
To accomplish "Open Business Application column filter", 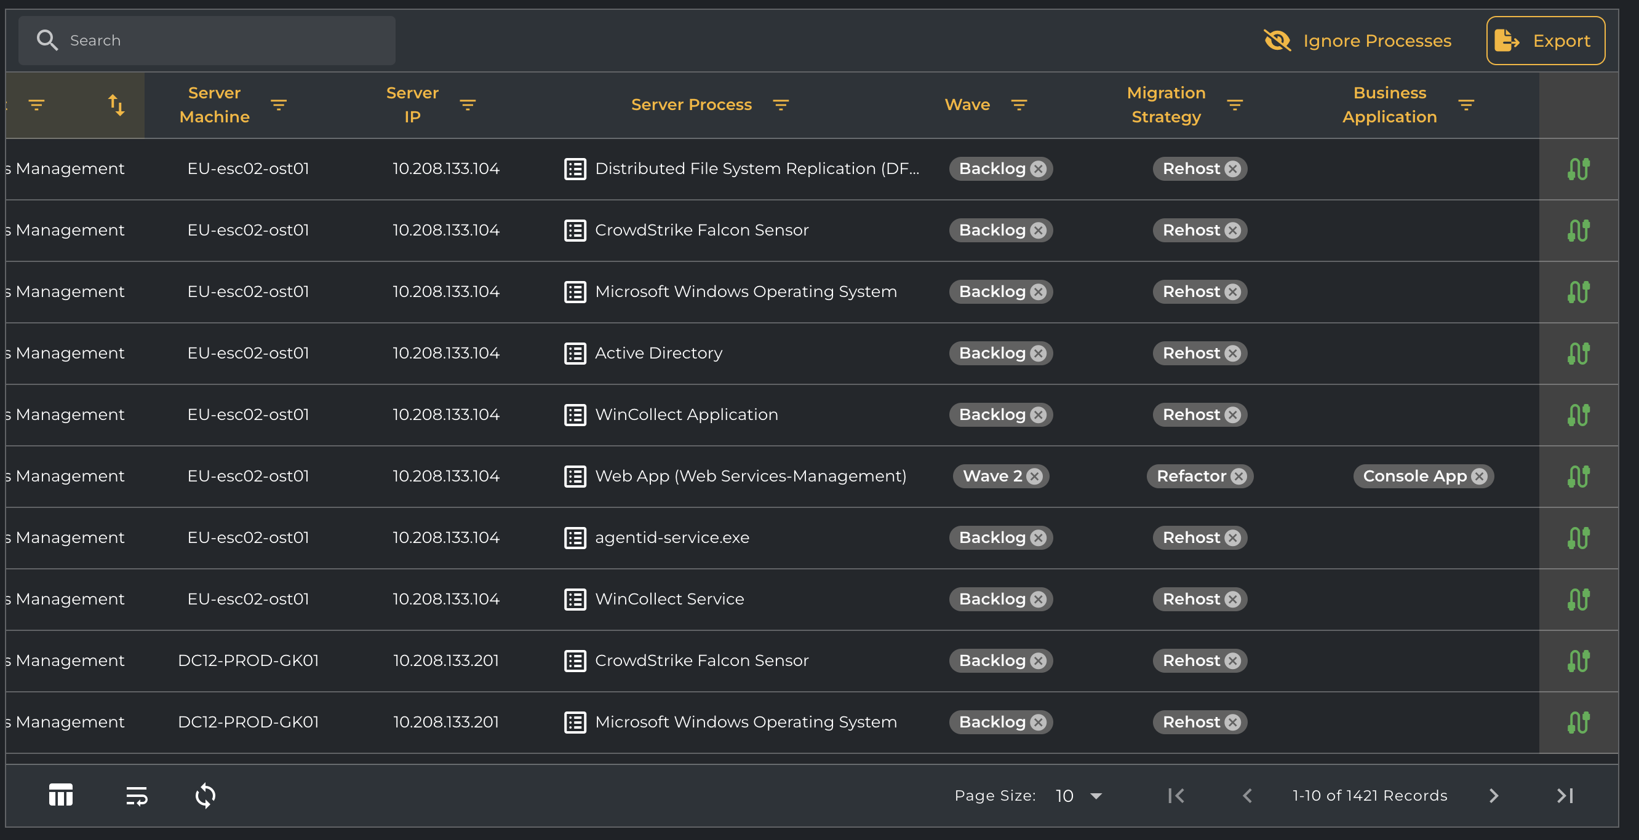I will (1466, 105).
